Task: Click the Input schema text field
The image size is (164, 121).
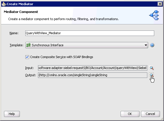Action: tap(93, 68)
